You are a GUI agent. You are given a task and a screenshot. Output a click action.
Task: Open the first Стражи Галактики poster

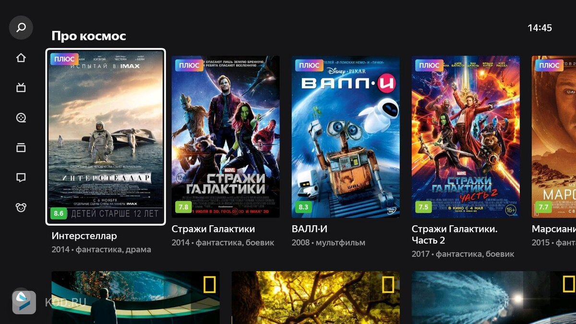pyautogui.click(x=226, y=137)
